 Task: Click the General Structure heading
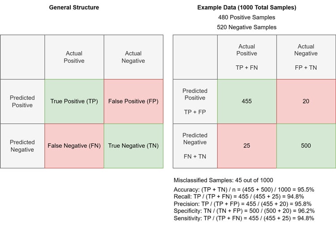(x=74, y=8)
